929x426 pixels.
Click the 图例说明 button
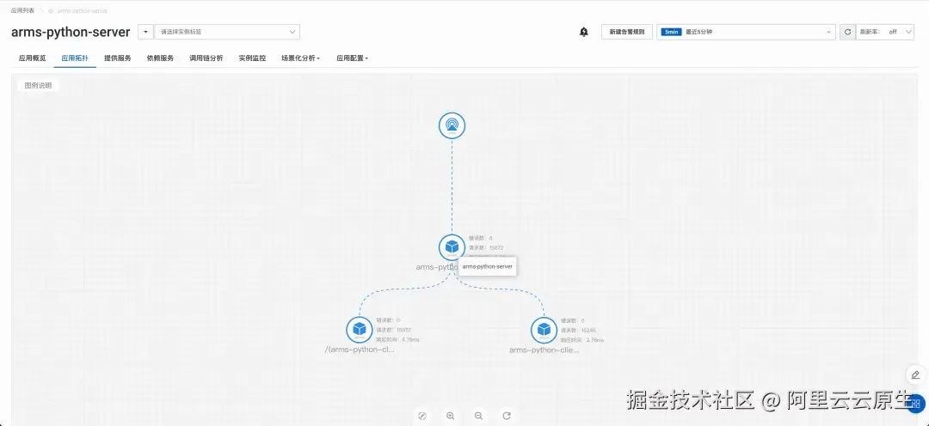click(x=38, y=85)
